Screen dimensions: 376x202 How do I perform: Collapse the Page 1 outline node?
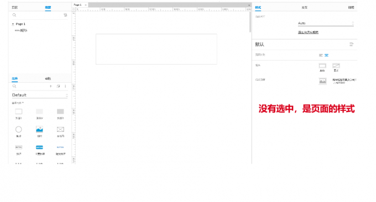click(13, 24)
